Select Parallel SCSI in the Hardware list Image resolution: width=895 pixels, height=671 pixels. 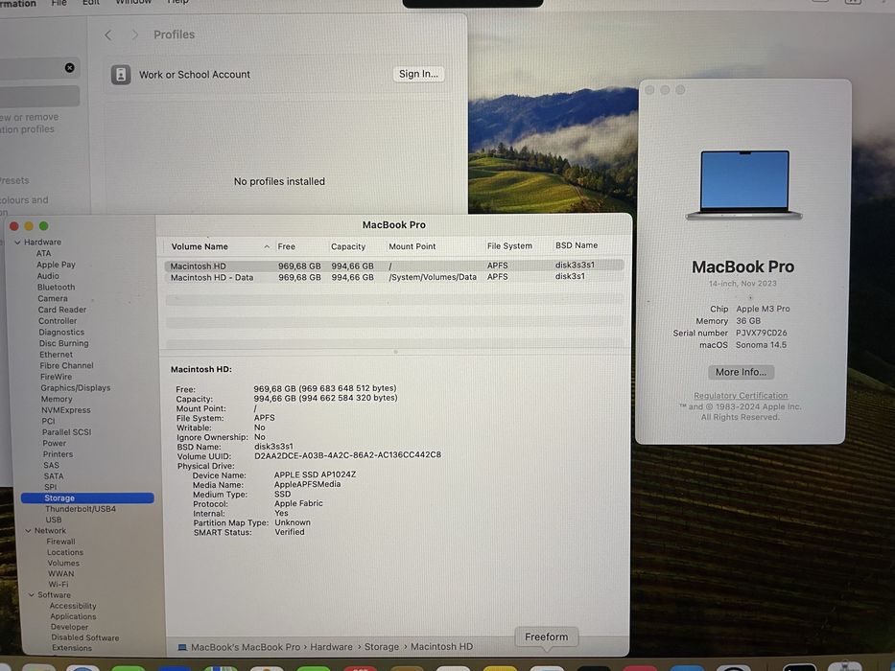click(67, 432)
